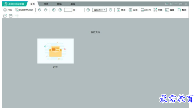Change the 背景 background
Viewport: 196px width, 108px height.
pyautogui.click(x=170, y=10)
